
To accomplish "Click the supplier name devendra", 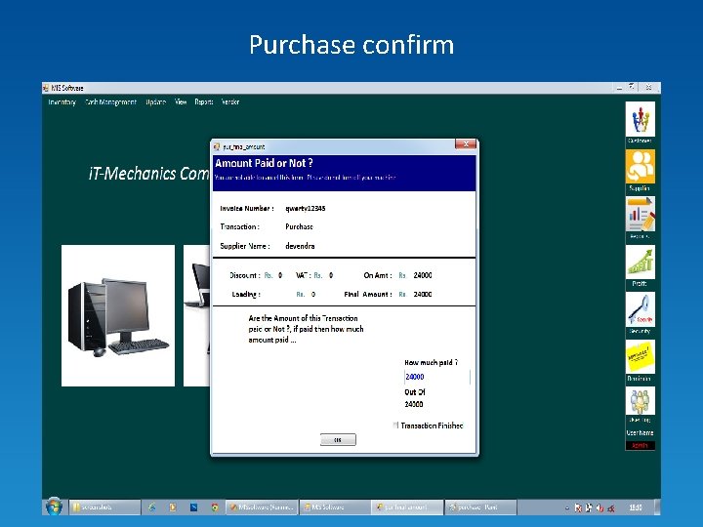I will pos(300,246).
